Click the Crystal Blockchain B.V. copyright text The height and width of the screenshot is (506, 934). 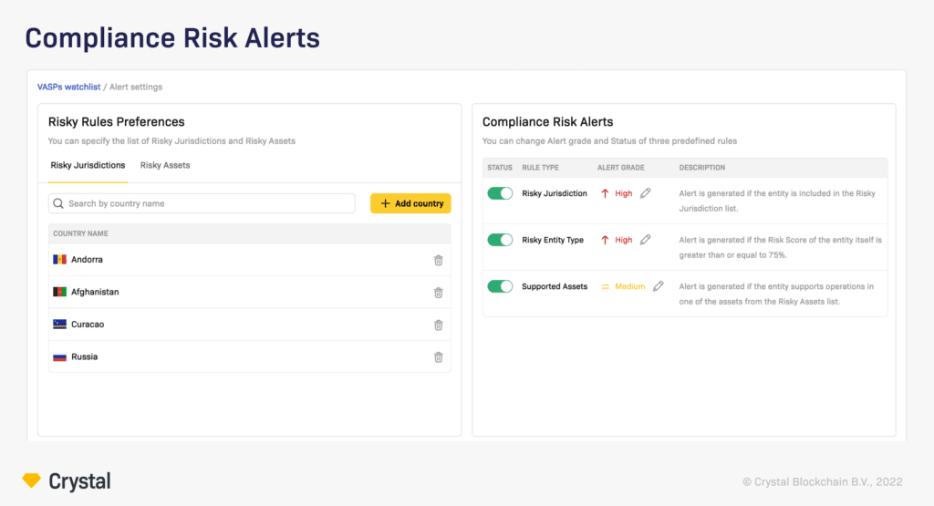click(x=823, y=481)
